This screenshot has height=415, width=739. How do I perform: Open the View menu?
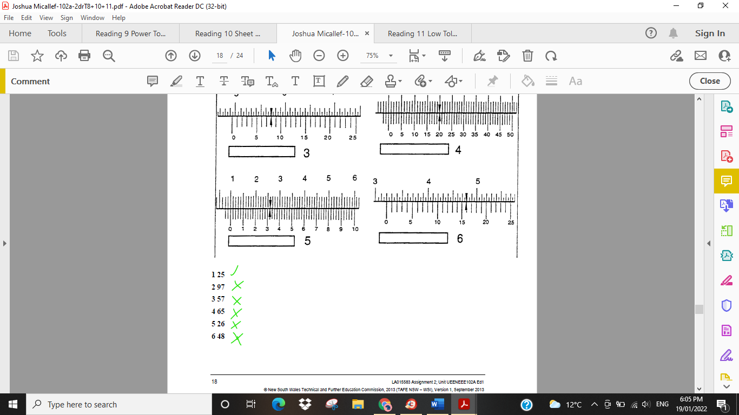coord(48,17)
